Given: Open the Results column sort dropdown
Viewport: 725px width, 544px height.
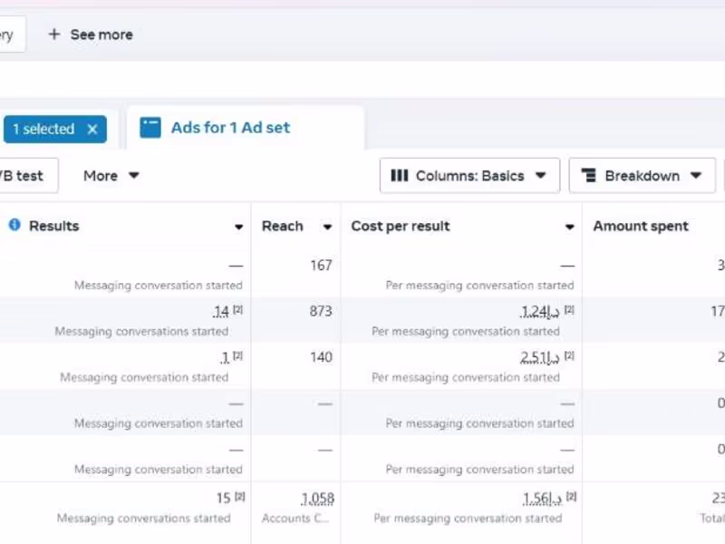Looking at the screenshot, I should (x=238, y=227).
